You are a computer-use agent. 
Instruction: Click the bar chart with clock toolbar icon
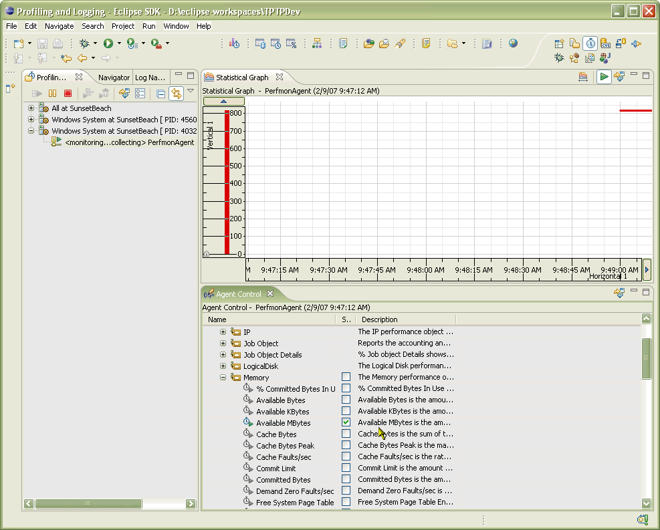tap(235, 43)
